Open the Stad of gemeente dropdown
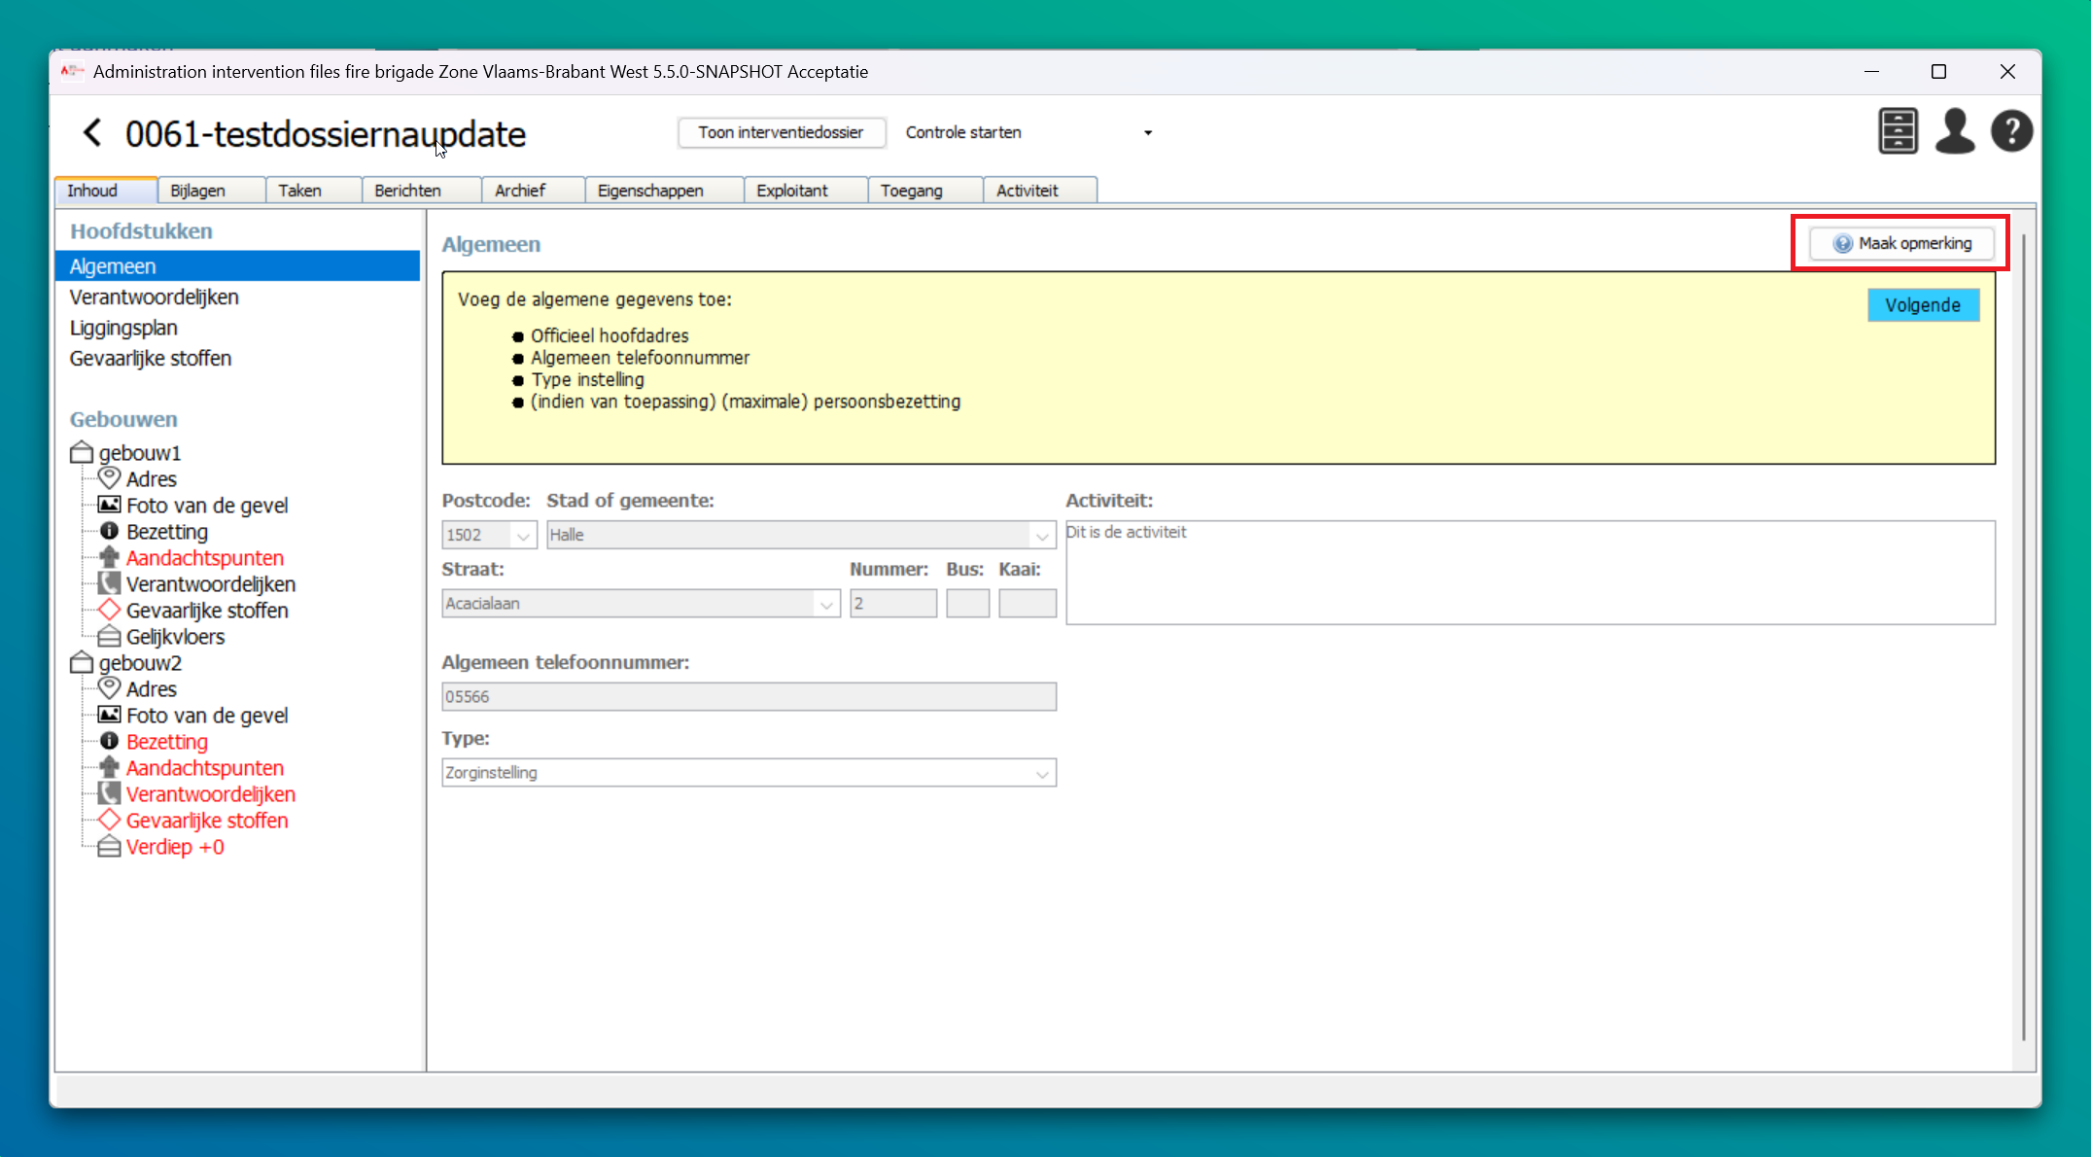Image resolution: width=2091 pixels, height=1157 pixels. click(x=1042, y=535)
